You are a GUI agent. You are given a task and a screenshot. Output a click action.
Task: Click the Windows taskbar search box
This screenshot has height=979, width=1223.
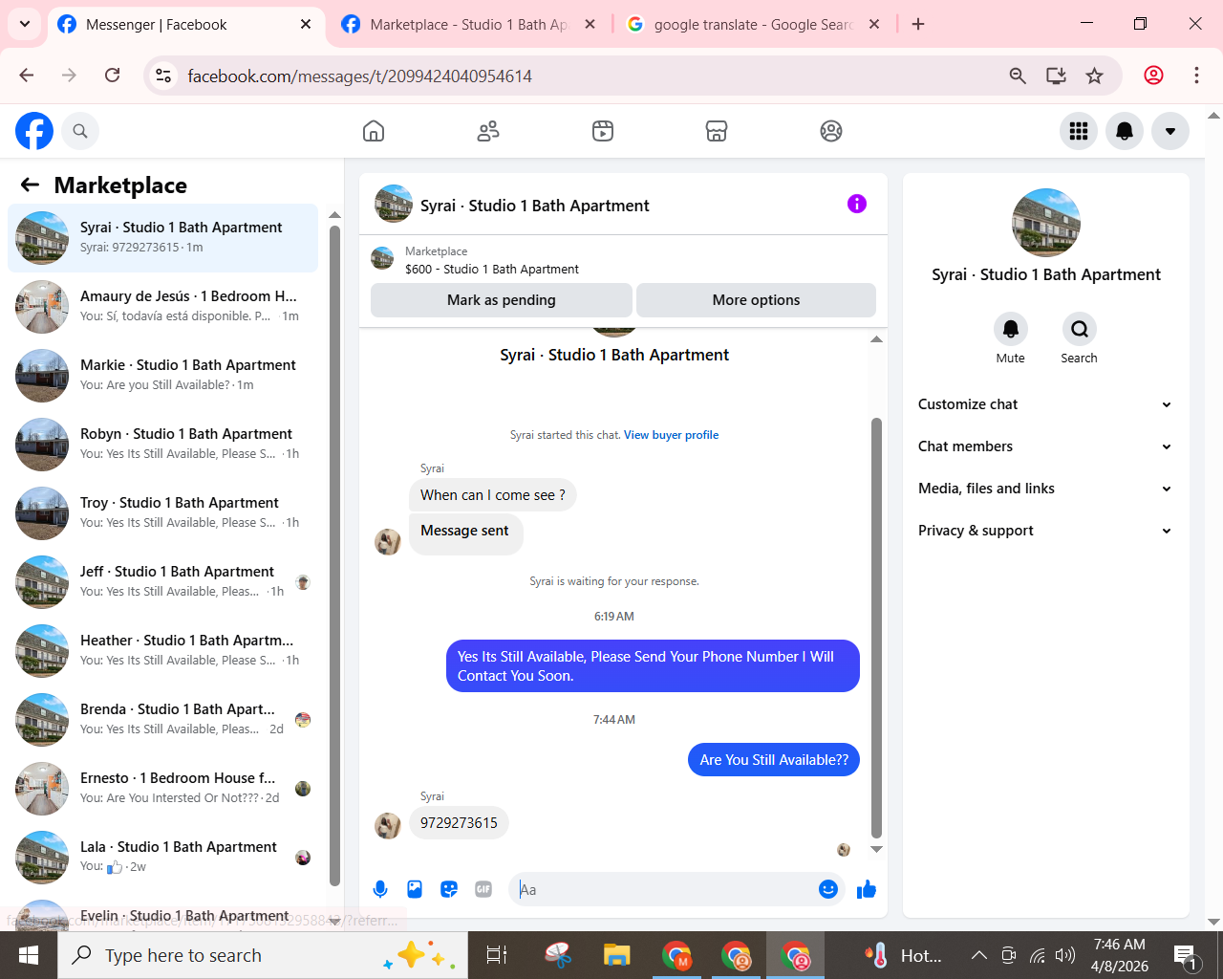pos(263,955)
